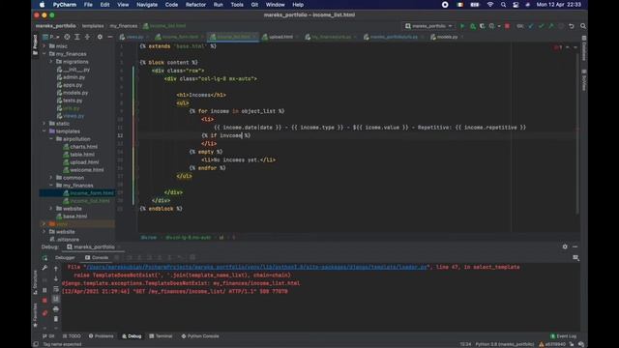Open the TODO tool window
This screenshot has height=348, width=619.
tap(72, 336)
